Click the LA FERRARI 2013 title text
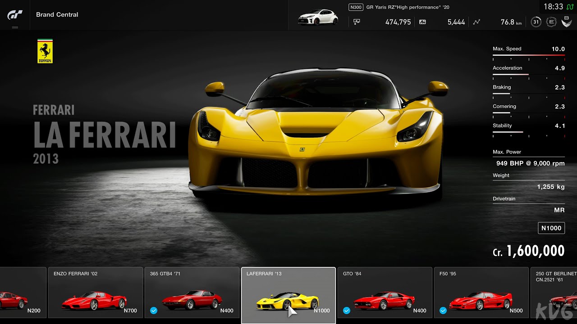 click(104, 135)
